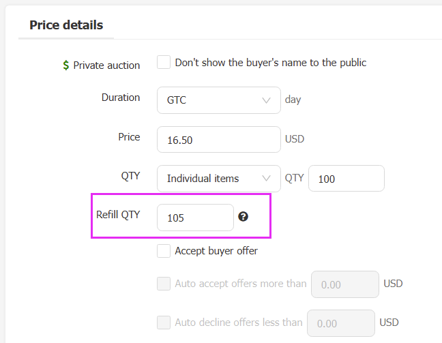Open the Individual items QTY type dropdown

pyautogui.click(x=219, y=179)
